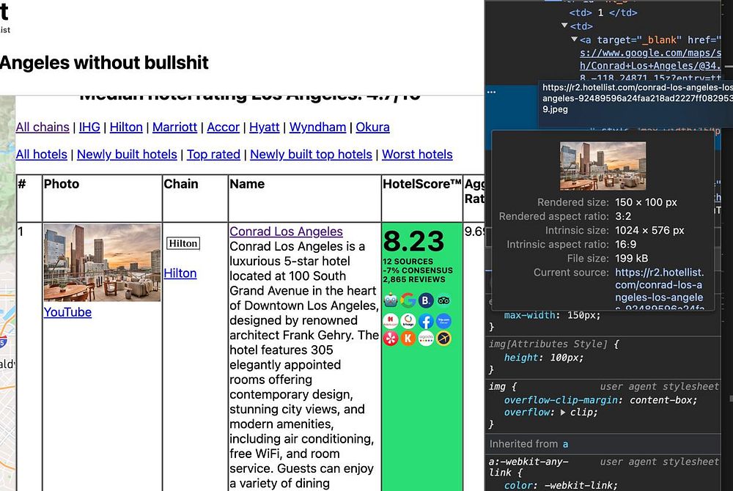Filter hotels by Marriott chain
Image resolution: width=733 pixels, height=491 pixels.
(175, 127)
